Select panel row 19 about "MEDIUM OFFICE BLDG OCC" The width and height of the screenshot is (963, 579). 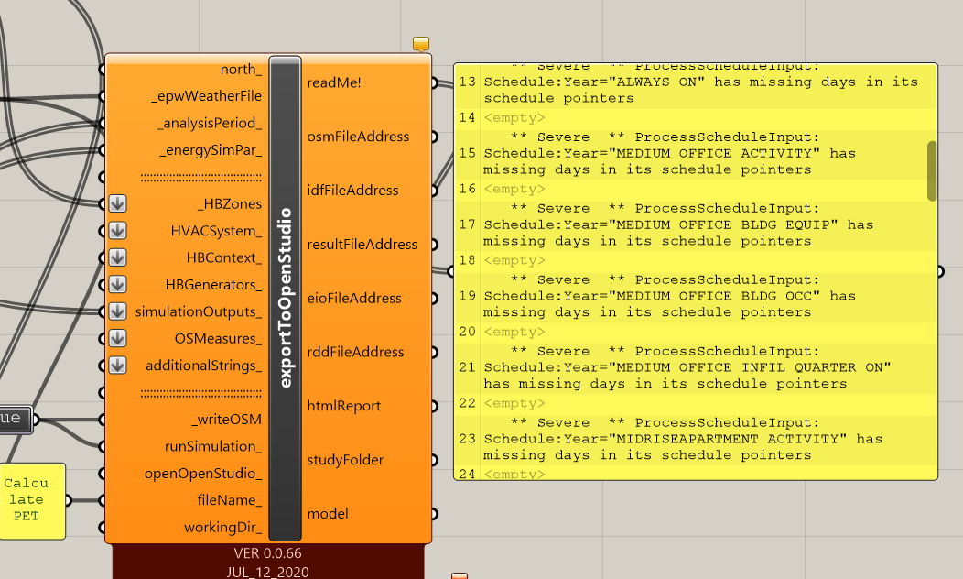pos(696,296)
